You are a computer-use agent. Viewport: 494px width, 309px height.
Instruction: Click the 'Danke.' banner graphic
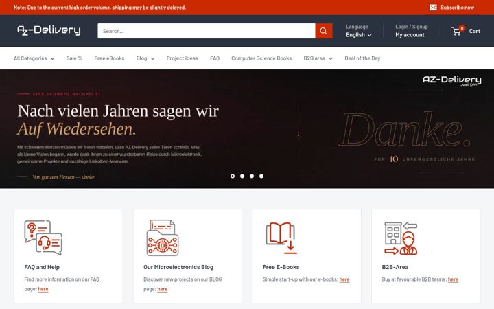click(405, 129)
